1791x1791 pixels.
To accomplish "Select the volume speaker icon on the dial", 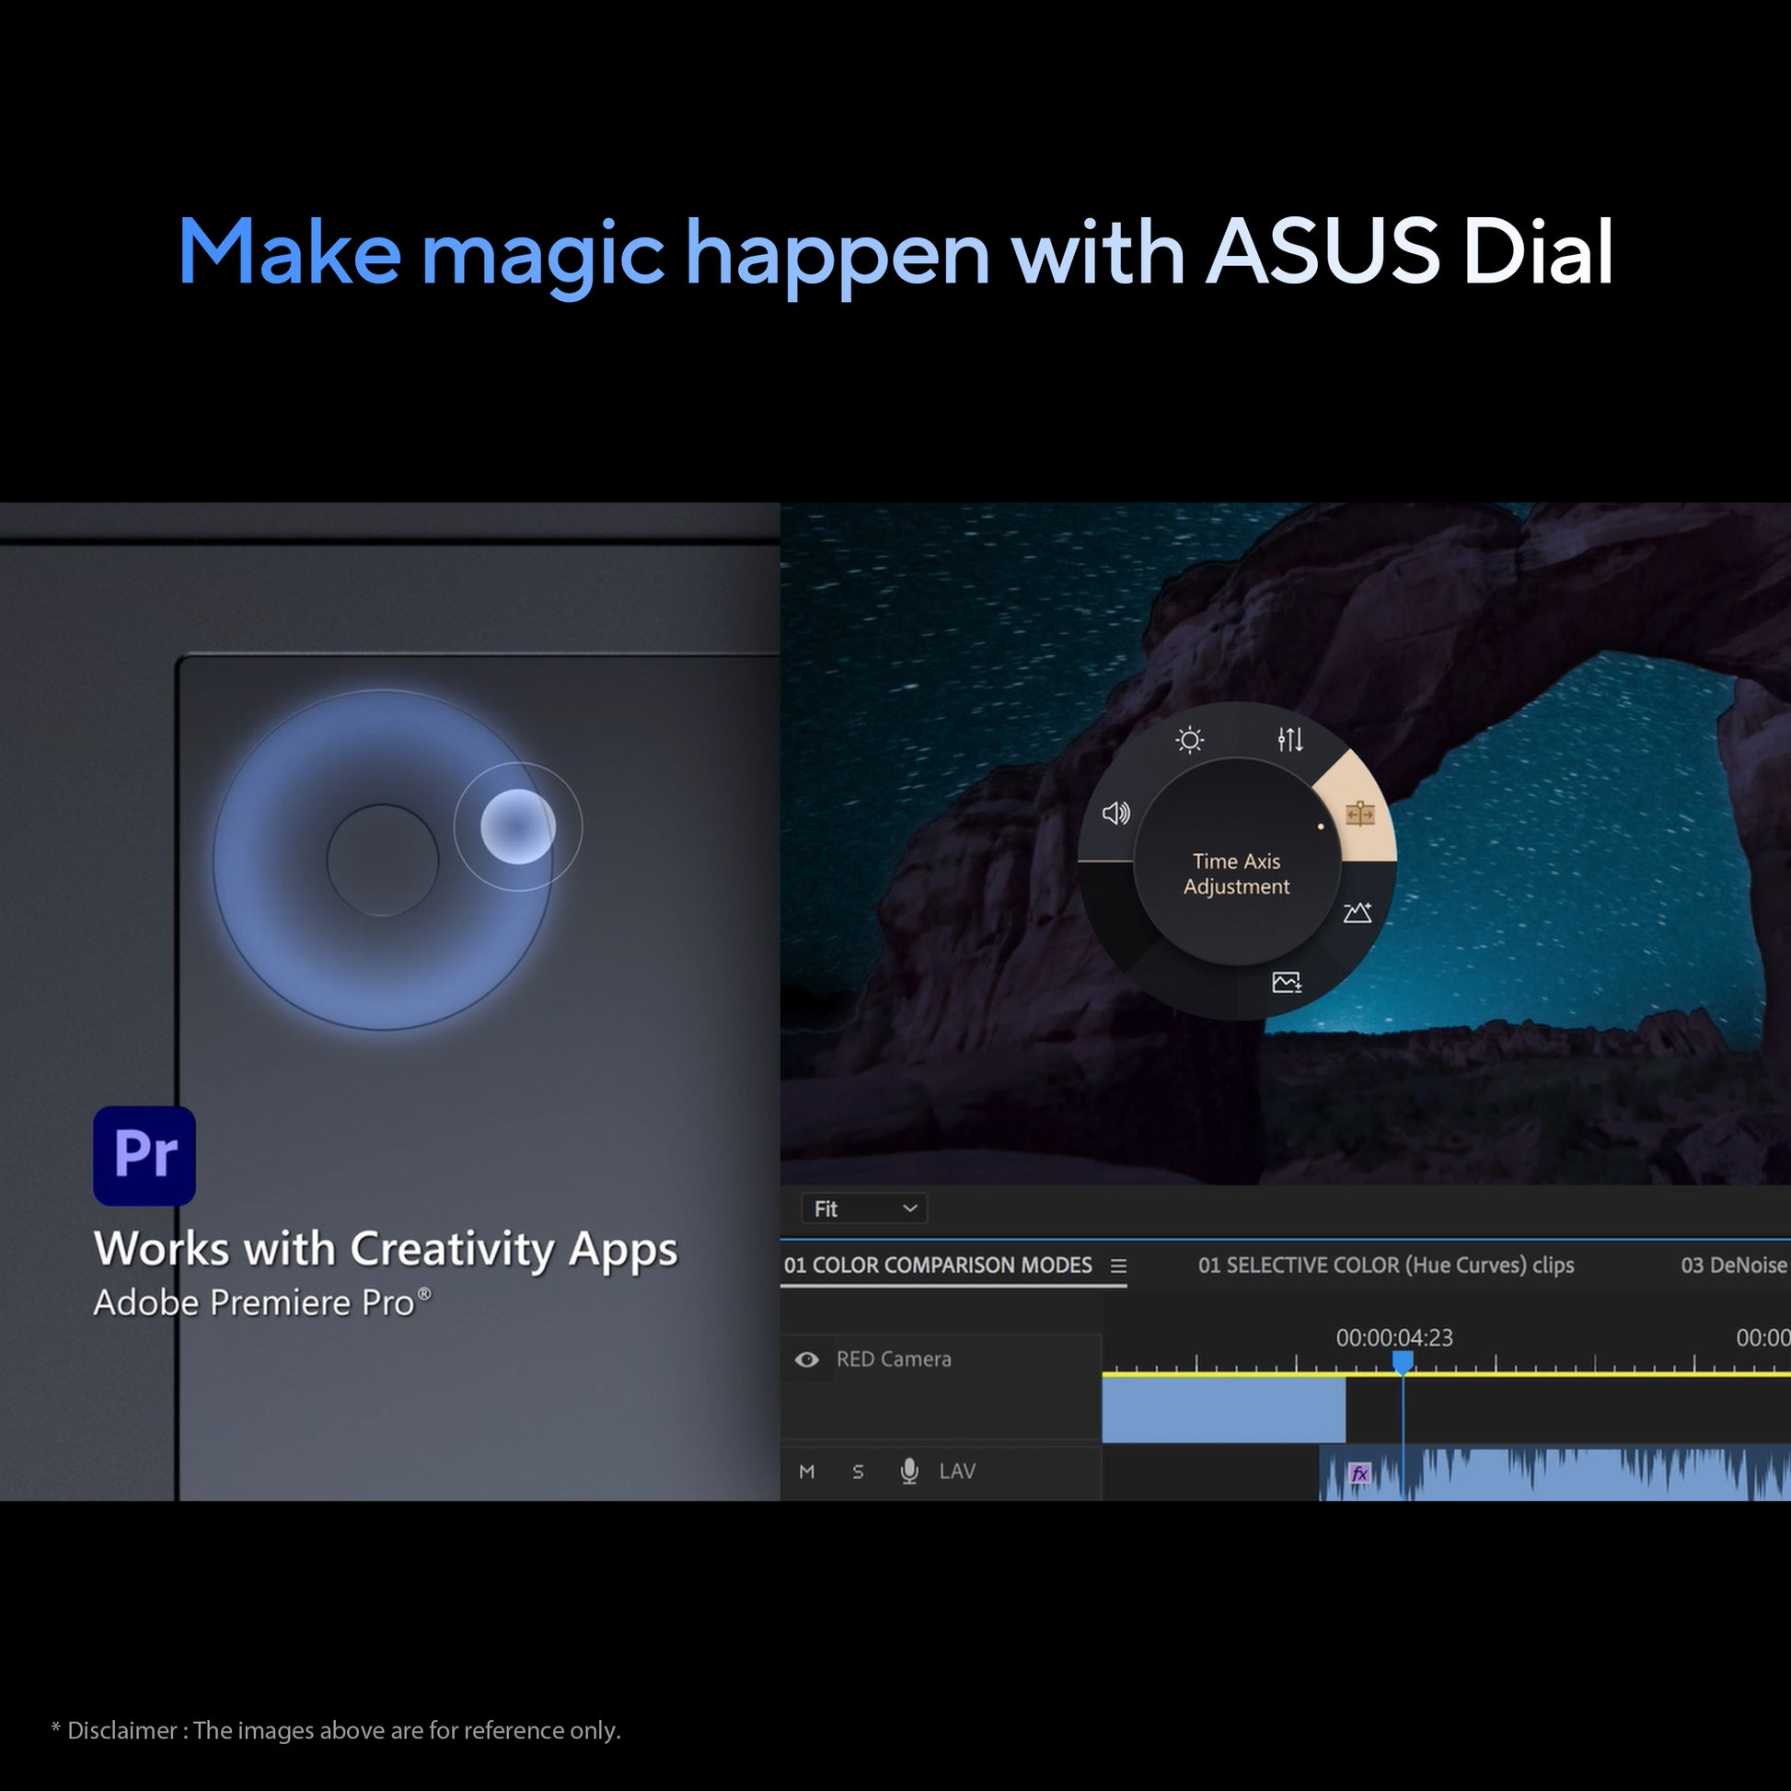I will point(1115,814).
